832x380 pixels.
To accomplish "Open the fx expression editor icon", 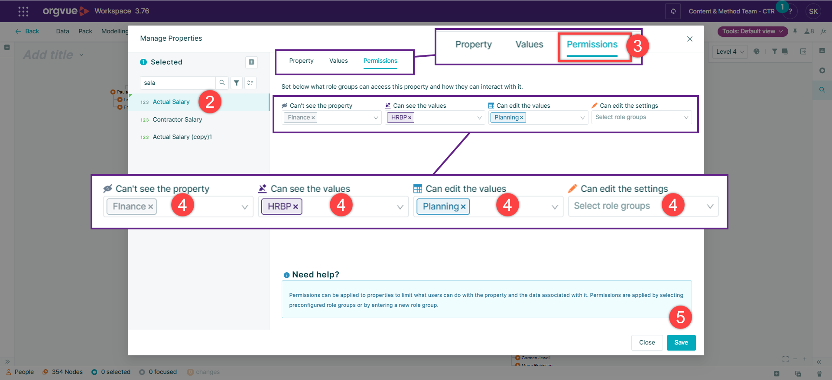I will (823, 31).
